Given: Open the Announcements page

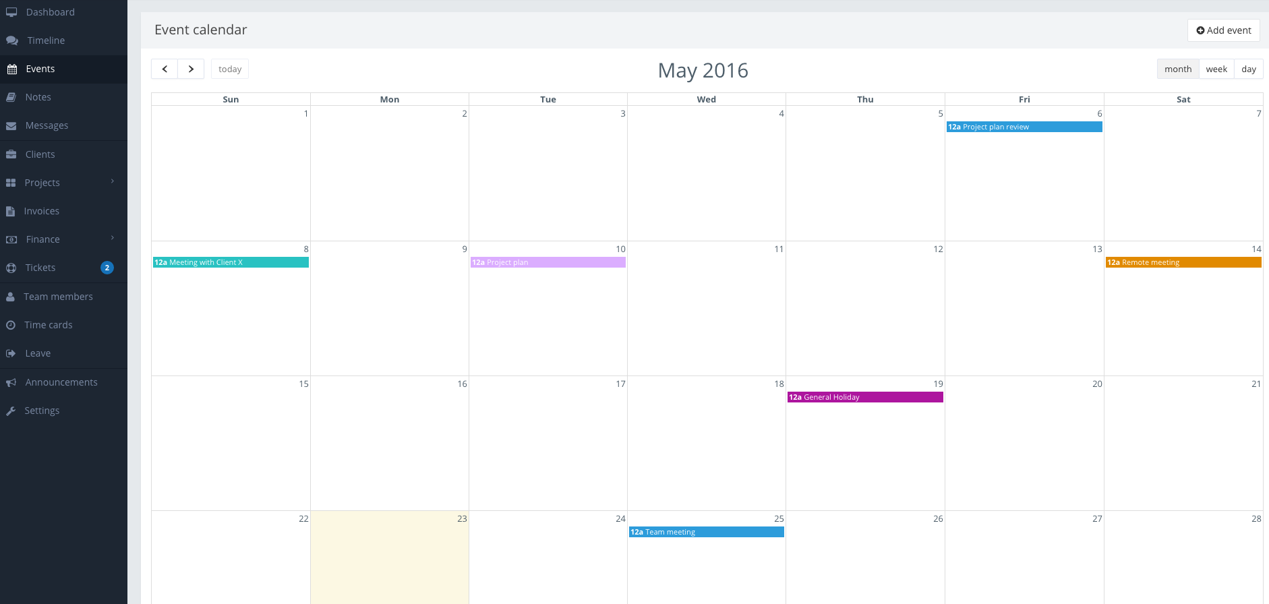Looking at the screenshot, I should click(63, 382).
